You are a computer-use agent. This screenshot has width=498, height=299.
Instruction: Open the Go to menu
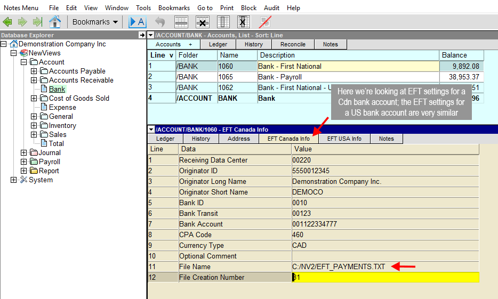205,8
